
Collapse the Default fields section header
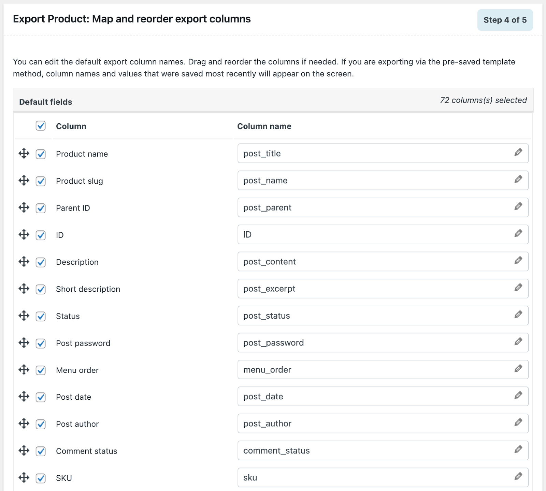[273, 101]
